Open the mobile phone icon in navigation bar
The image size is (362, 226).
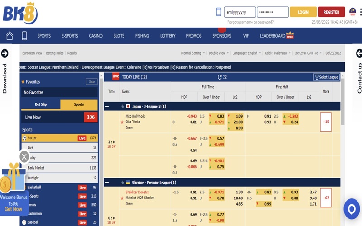coord(24,36)
